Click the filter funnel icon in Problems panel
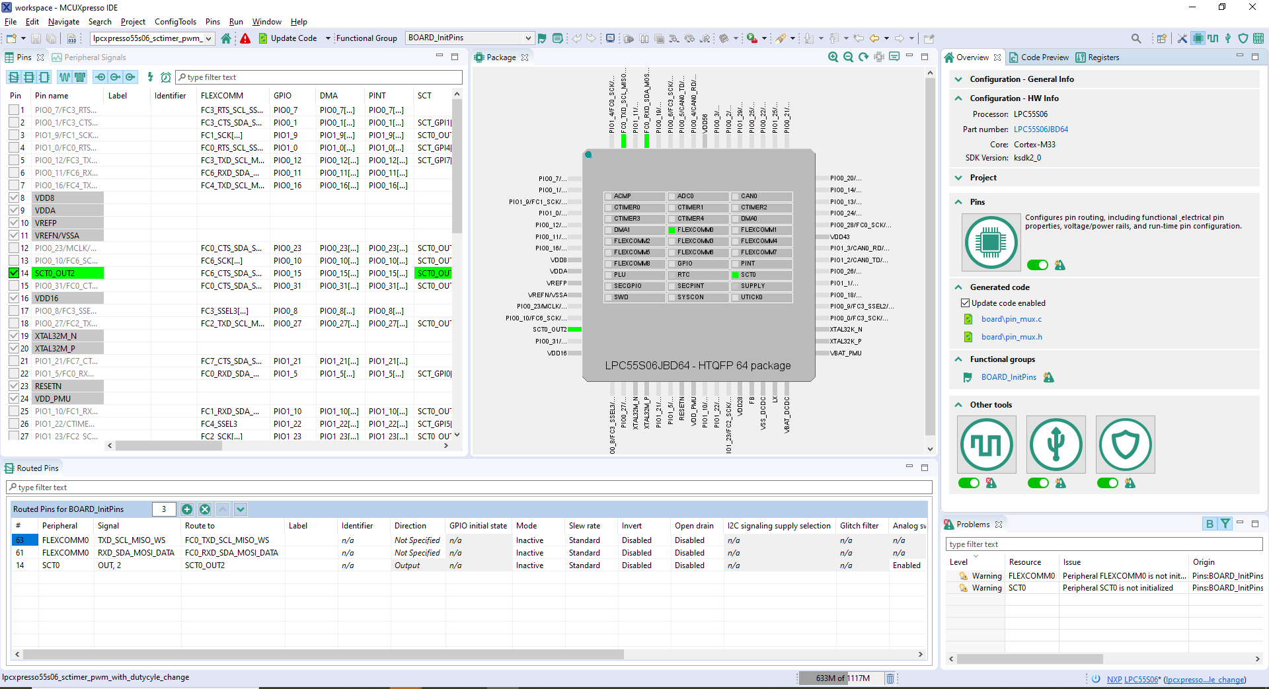The width and height of the screenshot is (1269, 689). click(1226, 523)
